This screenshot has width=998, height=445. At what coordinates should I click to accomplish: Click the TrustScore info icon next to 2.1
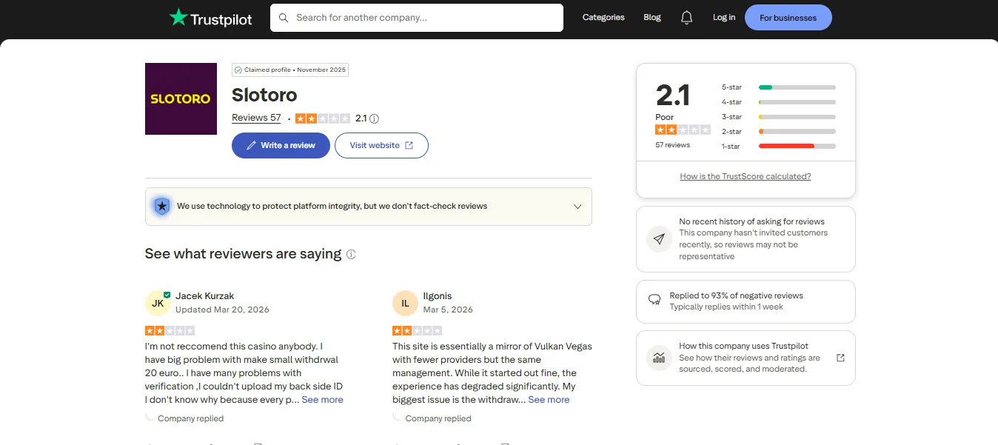coord(375,118)
